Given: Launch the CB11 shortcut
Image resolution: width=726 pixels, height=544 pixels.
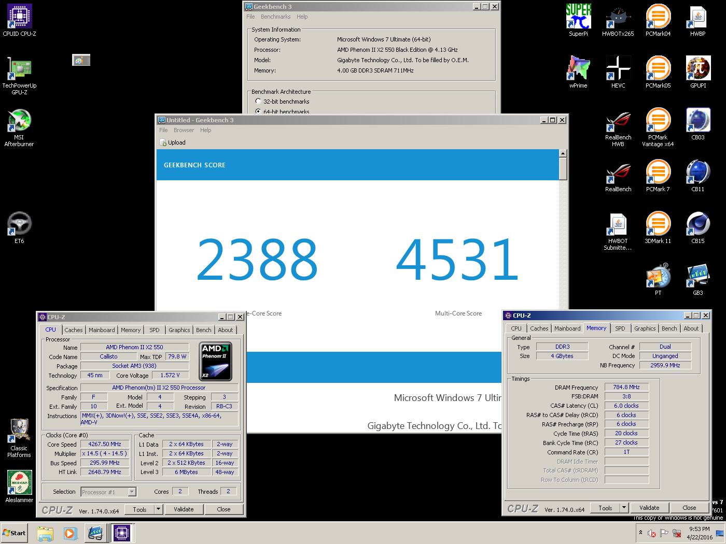Looking at the screenshot, I should 698,176.
